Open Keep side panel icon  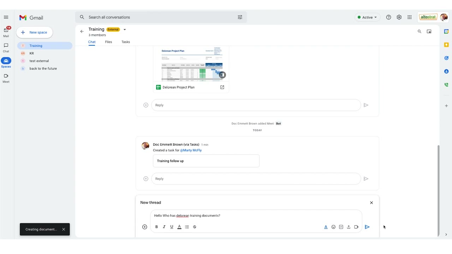point(446,45)
